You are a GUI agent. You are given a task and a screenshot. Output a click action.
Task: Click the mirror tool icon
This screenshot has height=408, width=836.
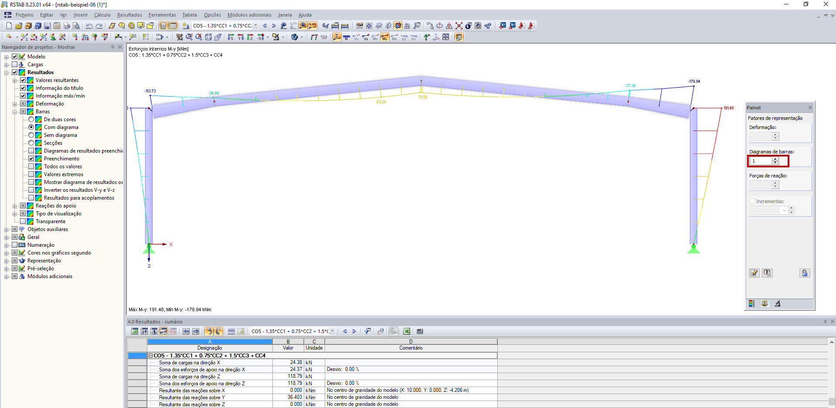click(x=449, y=26)
